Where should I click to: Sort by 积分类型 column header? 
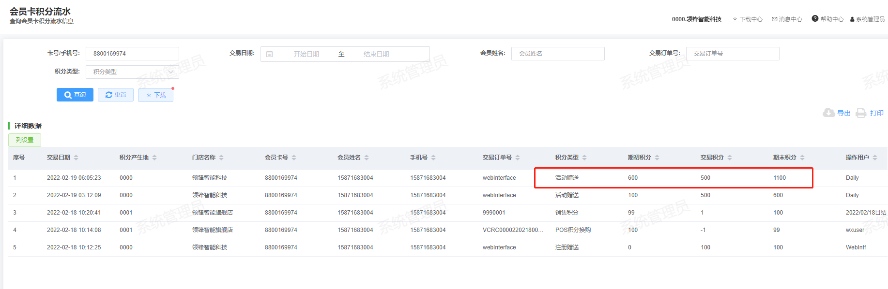(x=584, y=158)
